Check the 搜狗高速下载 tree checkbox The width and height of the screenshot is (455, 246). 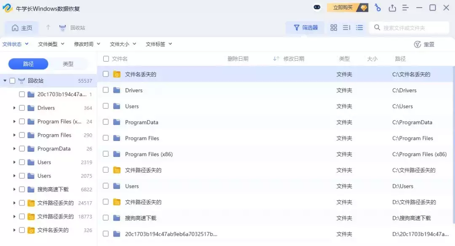(x=22, y=189)
